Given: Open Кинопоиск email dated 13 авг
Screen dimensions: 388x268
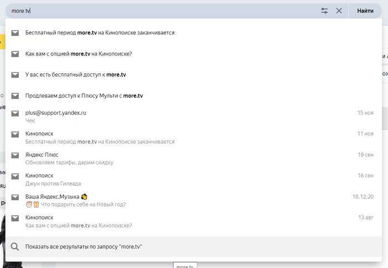Looking at the screenshot, I should click(193, 221).
